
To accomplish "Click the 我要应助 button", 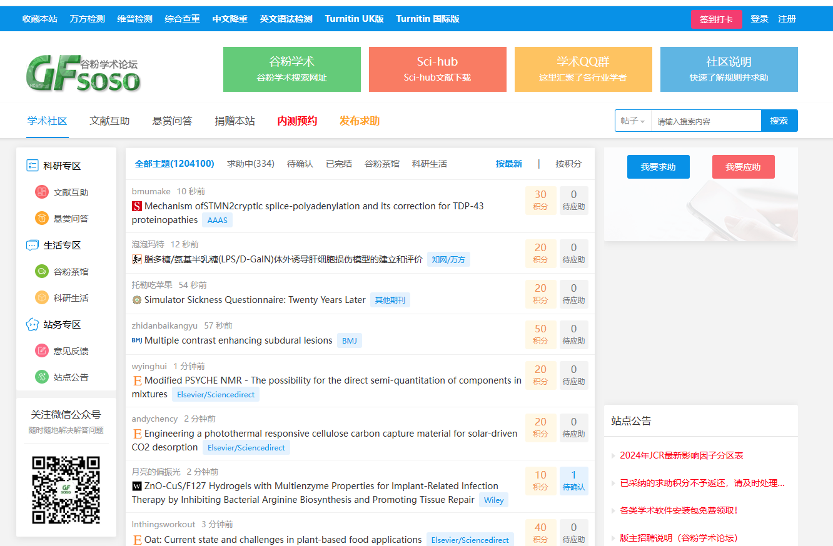I will coord(744,167).
